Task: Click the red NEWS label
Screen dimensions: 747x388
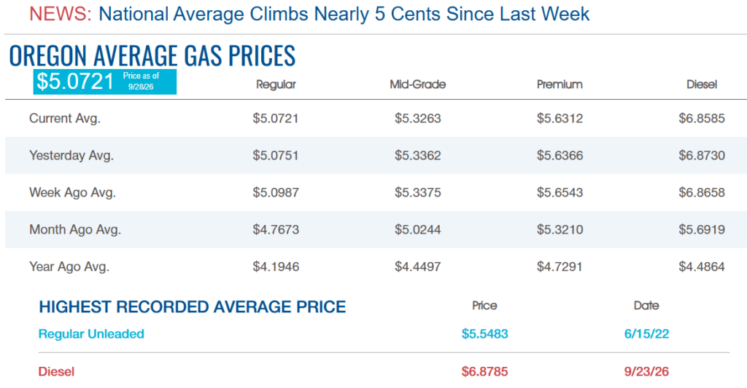Action: point(60,14)
